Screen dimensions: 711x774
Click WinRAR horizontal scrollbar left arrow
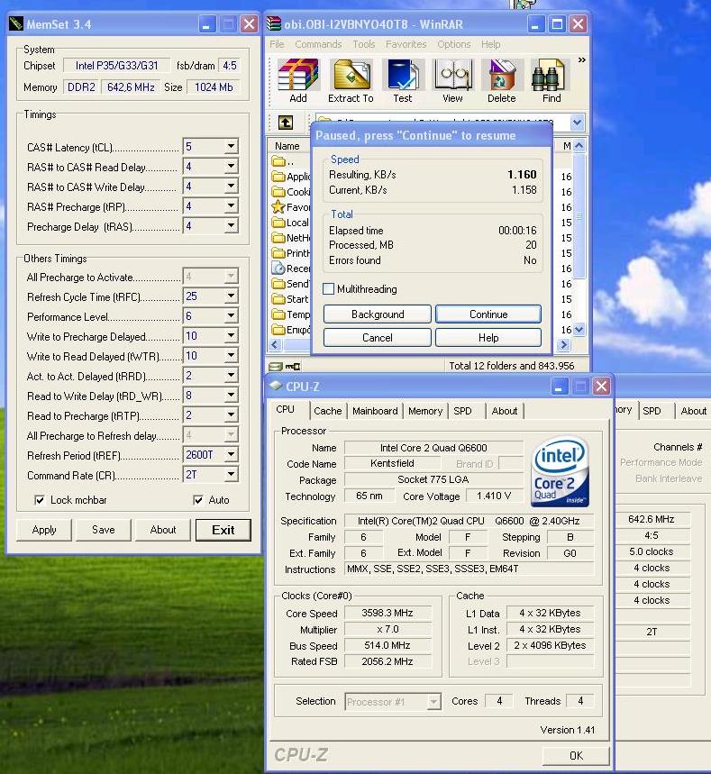pos(276,344)
